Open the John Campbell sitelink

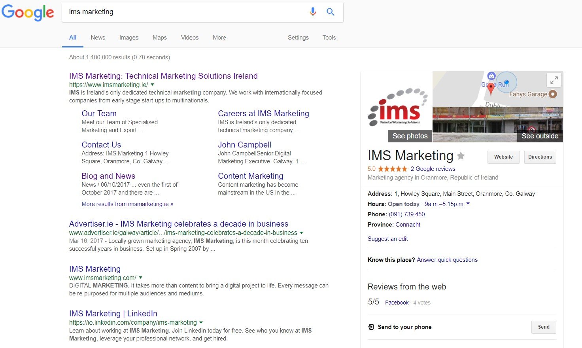[244, 145]
